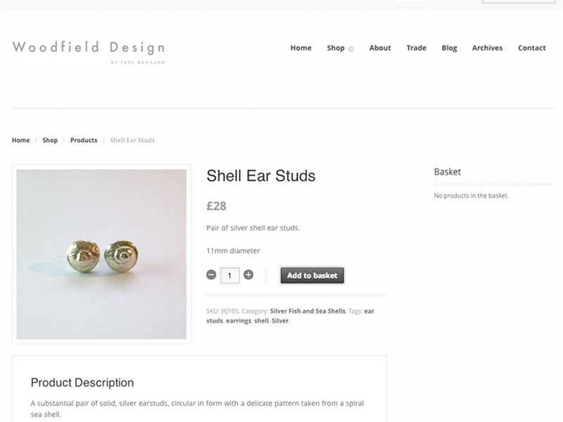
Task: Select the shell tag link
Action: (x=261, y=321)
